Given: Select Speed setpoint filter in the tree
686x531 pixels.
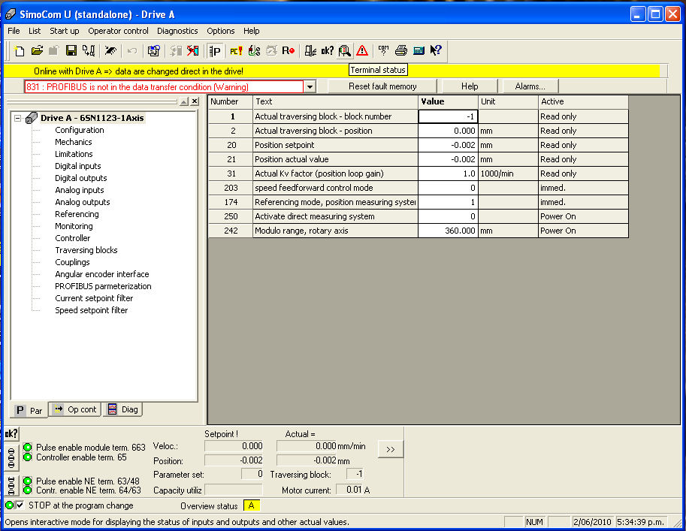Looking at the screenshot, I should pos(92,310).
